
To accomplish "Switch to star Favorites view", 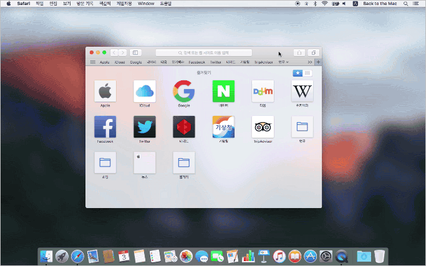I will click(x=298, y=73).
